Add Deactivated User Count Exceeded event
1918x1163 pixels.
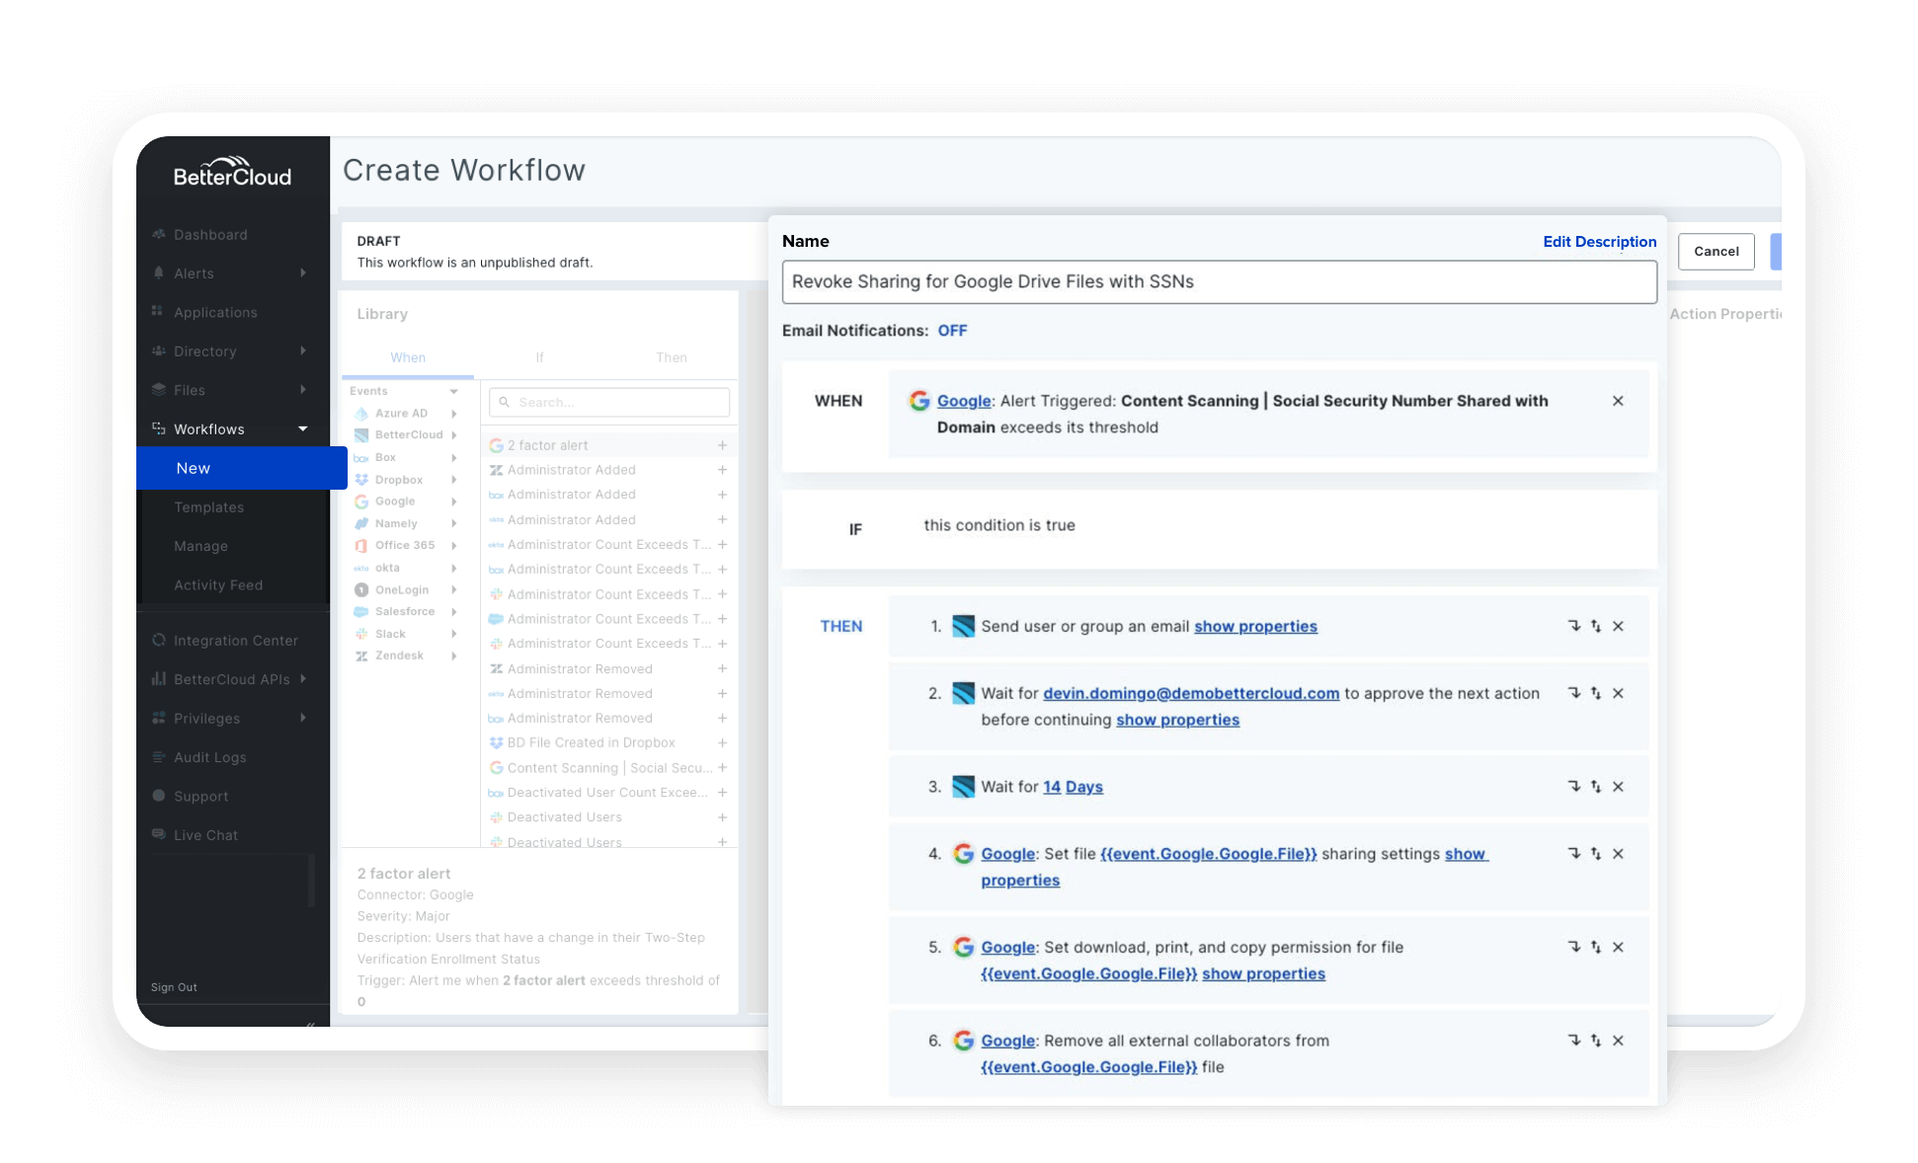pyautogui.click(x=722, y=792)
